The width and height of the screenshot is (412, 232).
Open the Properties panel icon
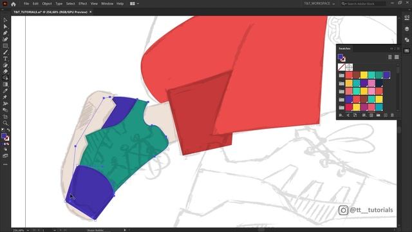coord(407,18)
